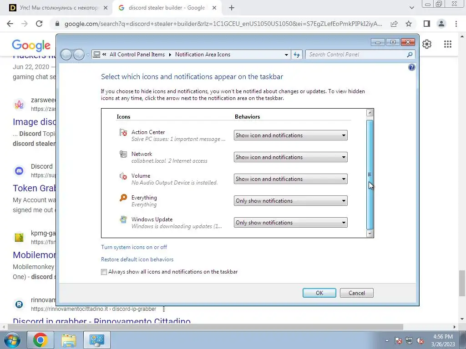Click the Everything magnifier icon in the list

coord(123,198)
